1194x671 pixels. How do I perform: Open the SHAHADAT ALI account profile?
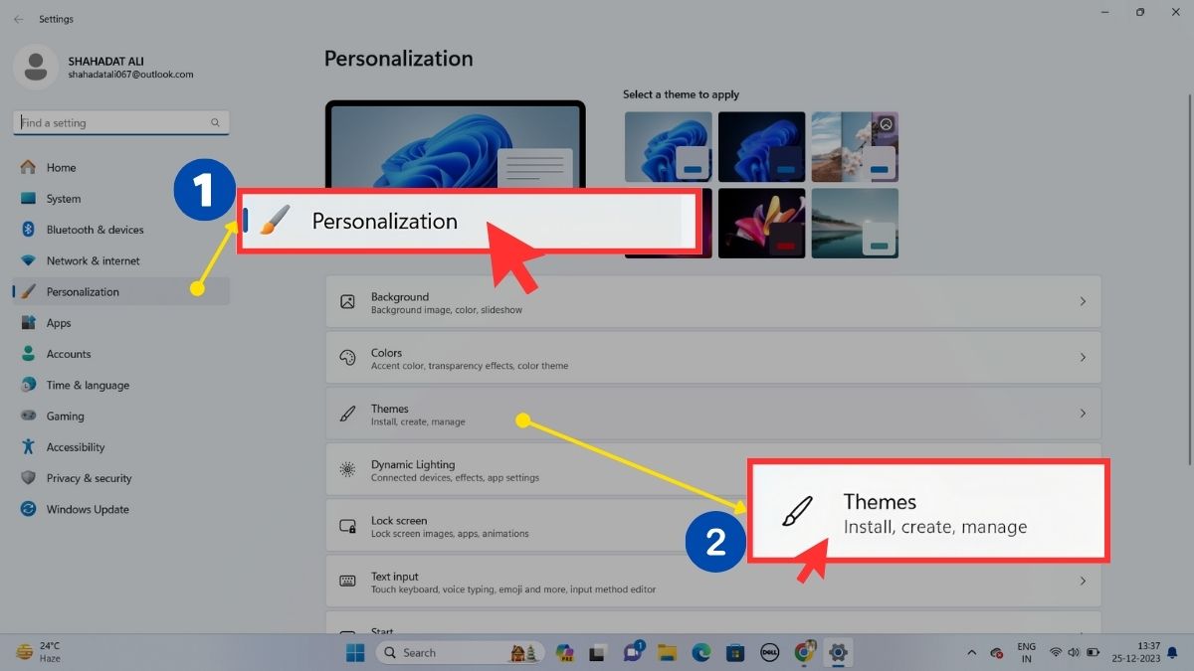click(x=36, y=67)
